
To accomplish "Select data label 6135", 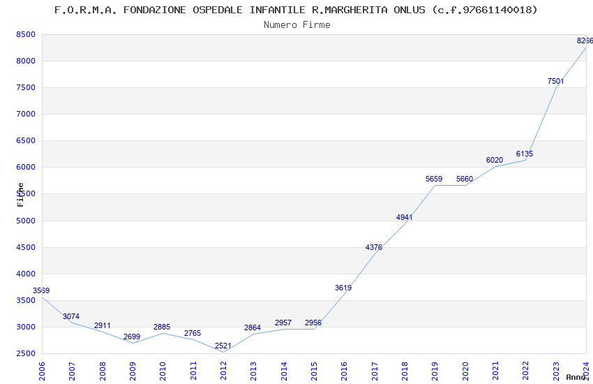I will (x=525, y=154).
